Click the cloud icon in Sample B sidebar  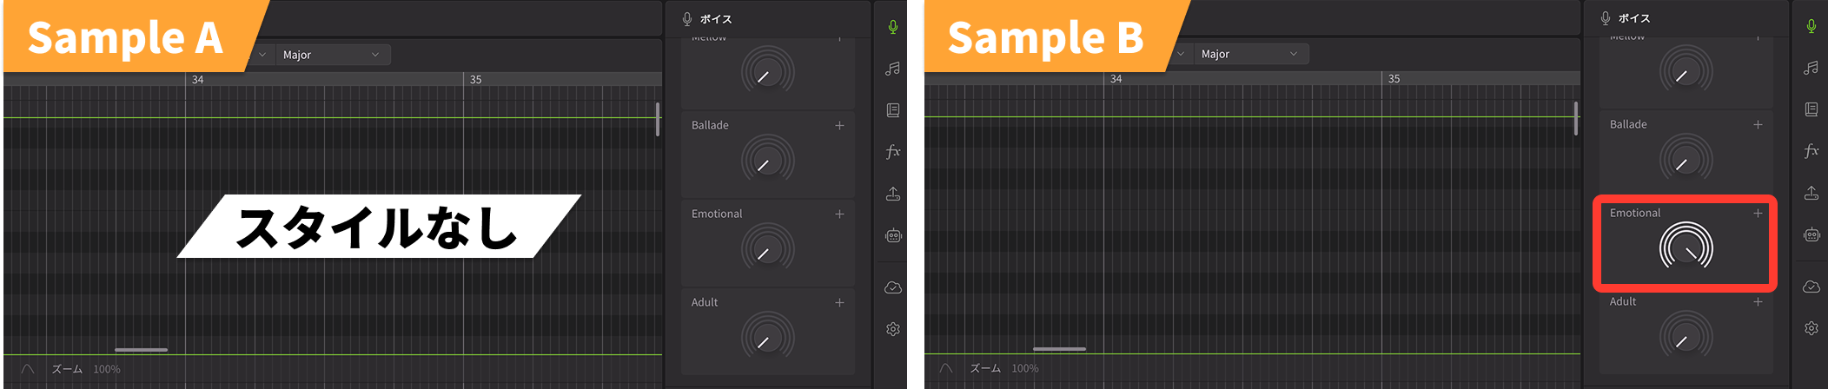1811,287
